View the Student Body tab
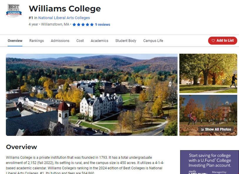239x174 pixels. tap(126, 41)
